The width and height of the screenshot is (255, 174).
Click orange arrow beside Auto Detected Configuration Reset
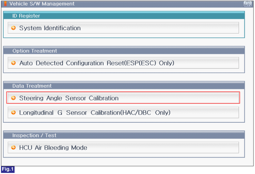tap(13, 63)
